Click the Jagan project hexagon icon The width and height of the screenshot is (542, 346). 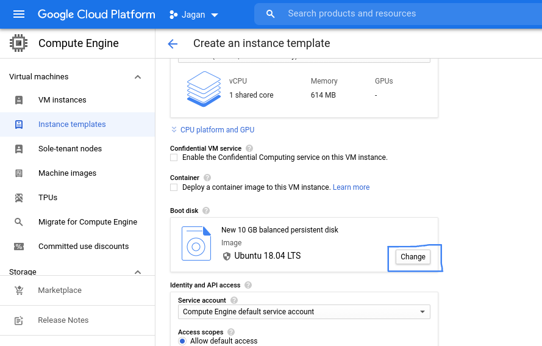174,15
